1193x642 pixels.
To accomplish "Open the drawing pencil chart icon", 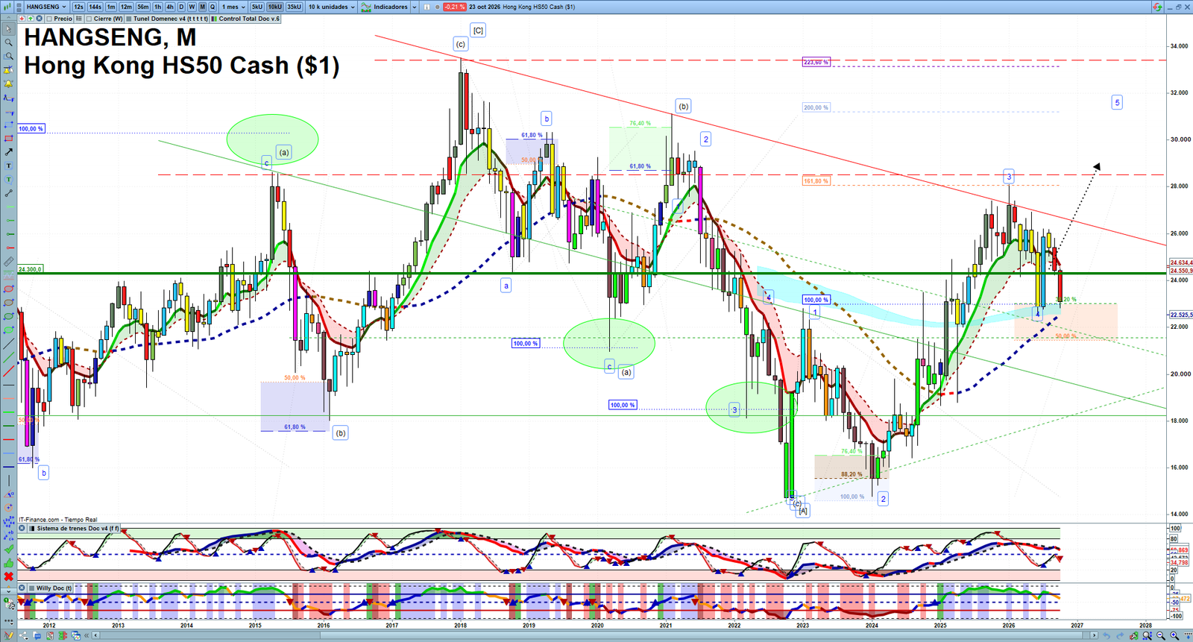I will tap(9, 635).
